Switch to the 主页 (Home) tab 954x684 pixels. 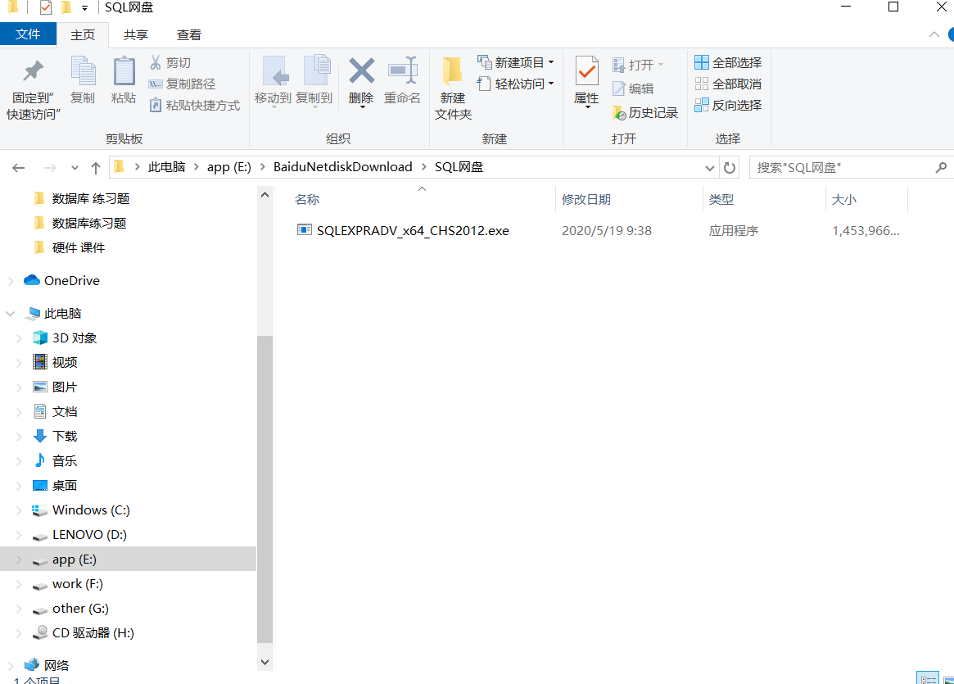coord(83,35)
